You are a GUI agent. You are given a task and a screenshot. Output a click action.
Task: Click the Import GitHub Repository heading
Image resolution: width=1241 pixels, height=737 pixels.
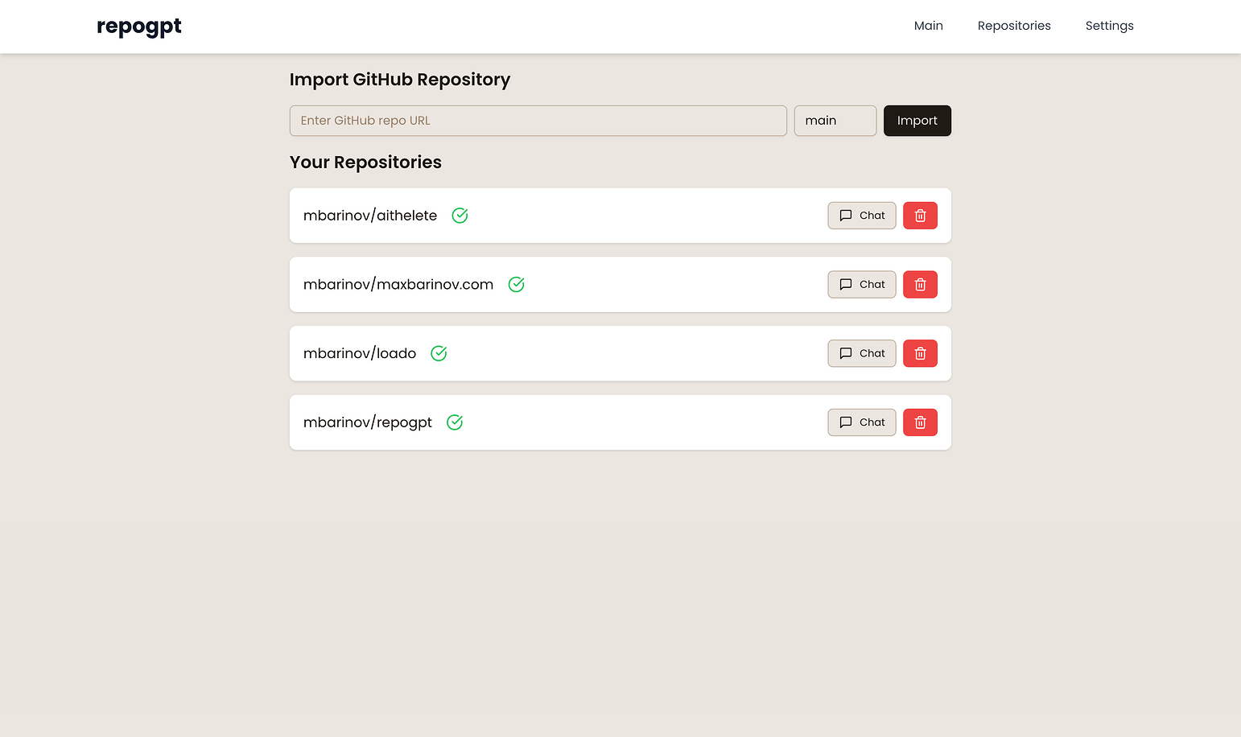[400, 80]
